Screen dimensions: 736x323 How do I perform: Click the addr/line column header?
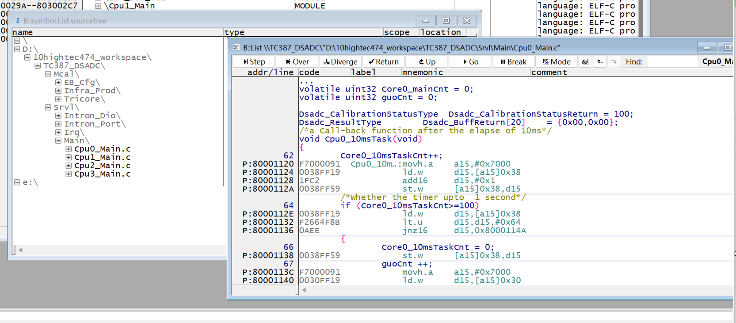[x=265, y=72]
